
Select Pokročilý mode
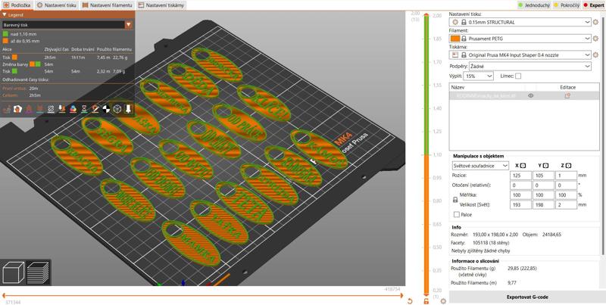[567, 5]
